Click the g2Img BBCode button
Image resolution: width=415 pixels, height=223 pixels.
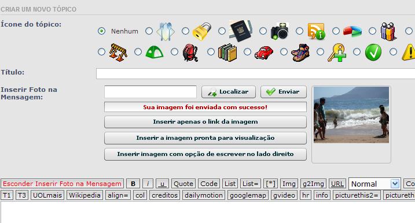[313, 184]
